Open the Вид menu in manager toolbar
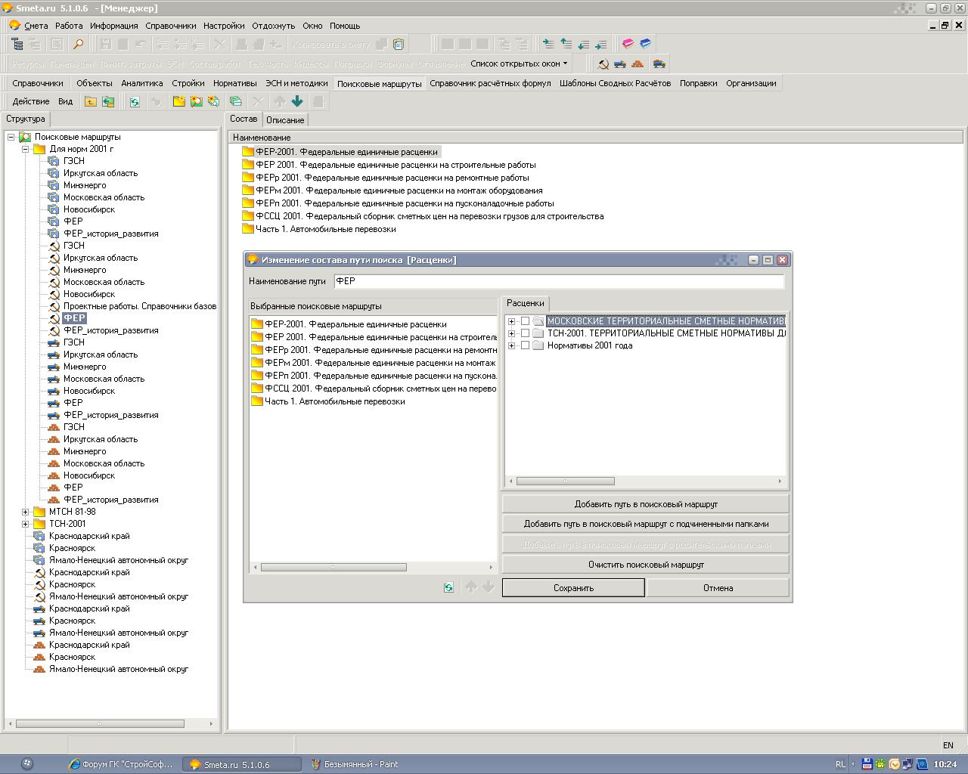The image size is (968, 774). pos(66,101)
